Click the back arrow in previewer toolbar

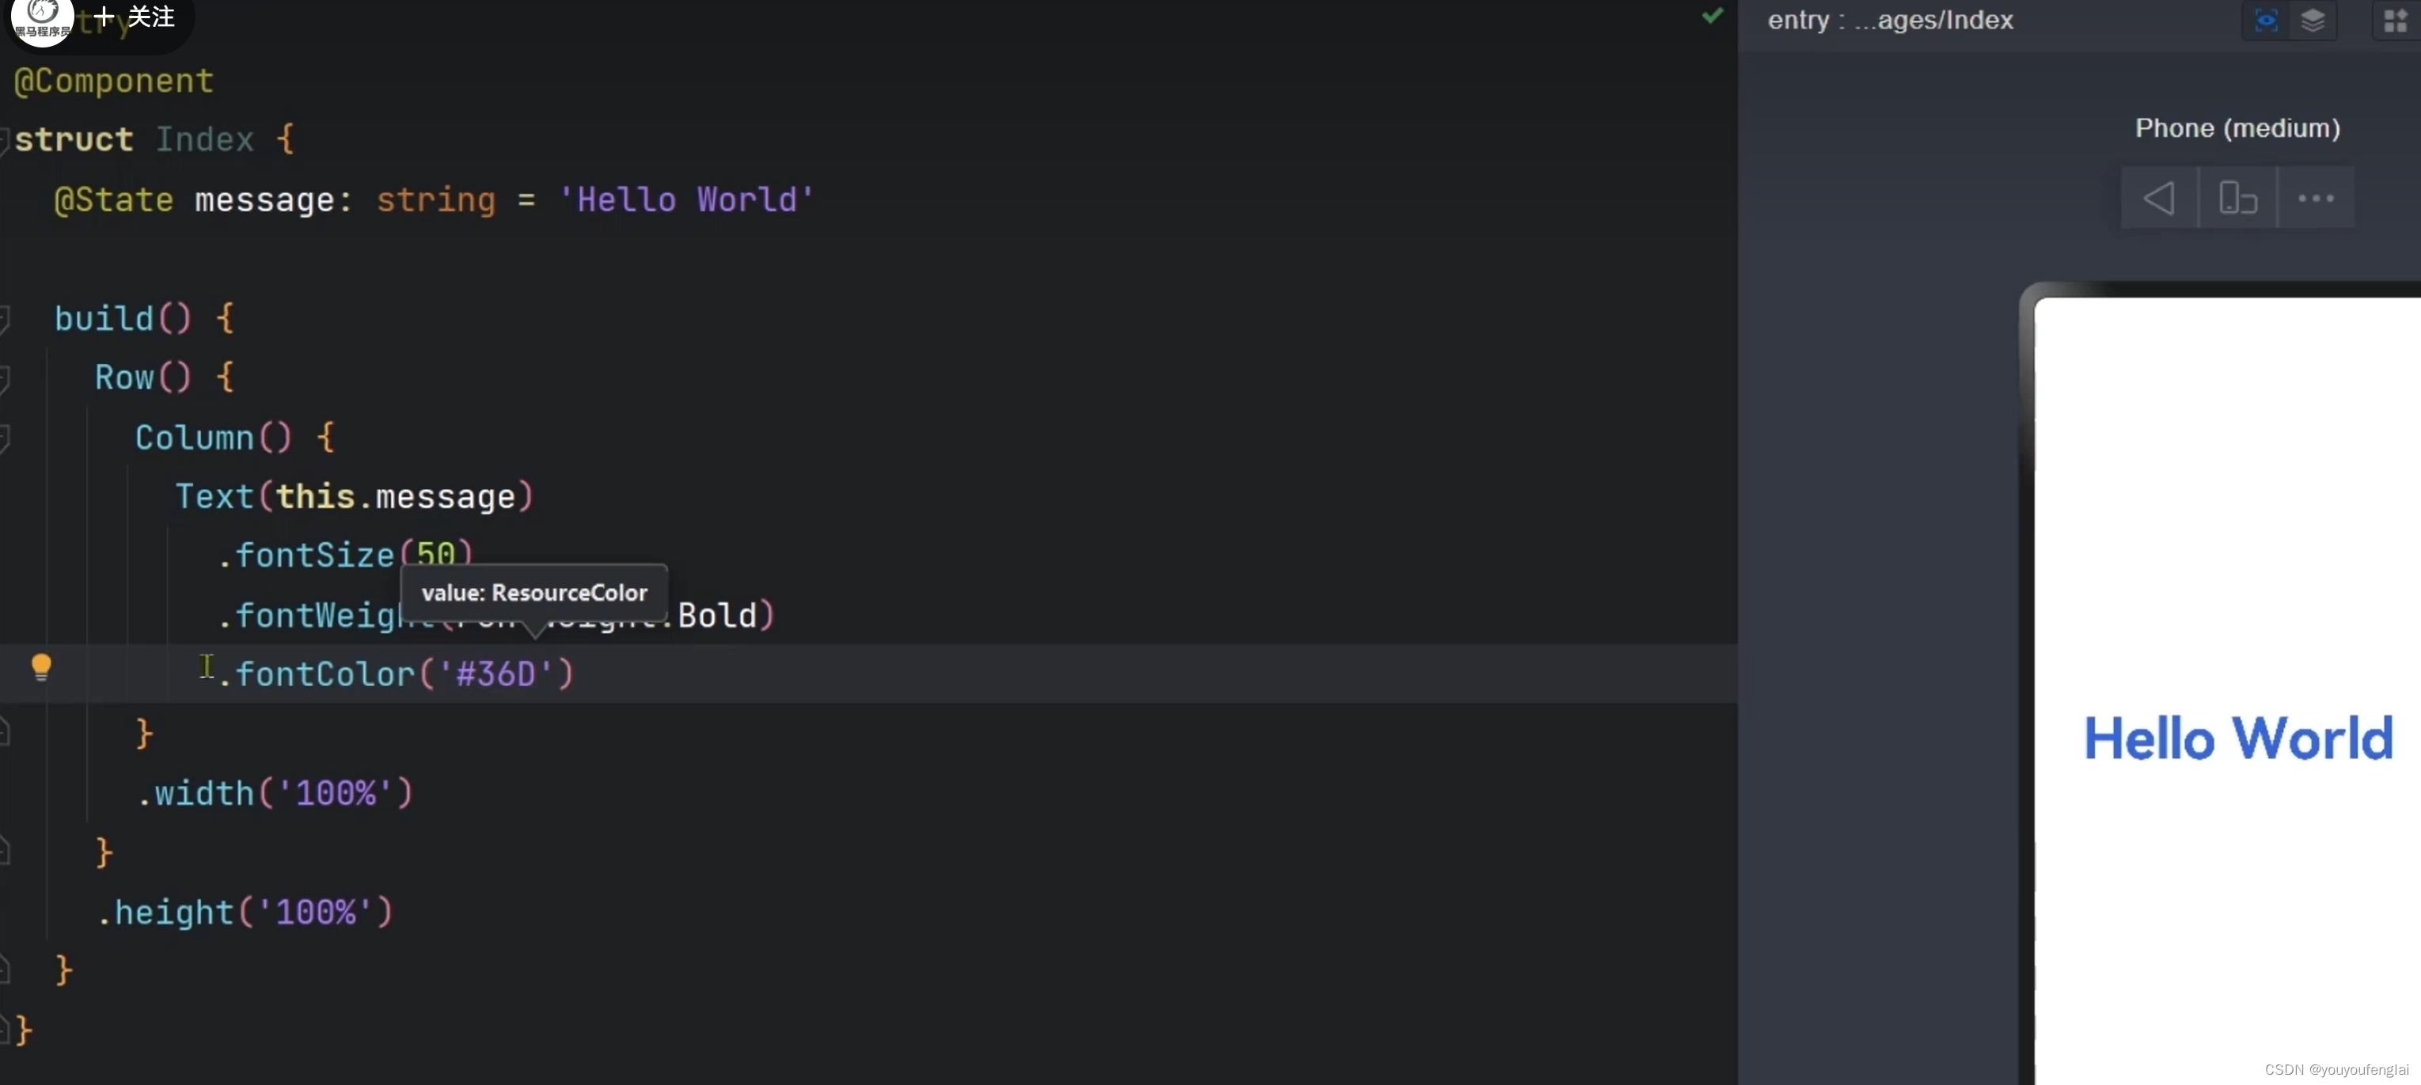[2159, 198]
